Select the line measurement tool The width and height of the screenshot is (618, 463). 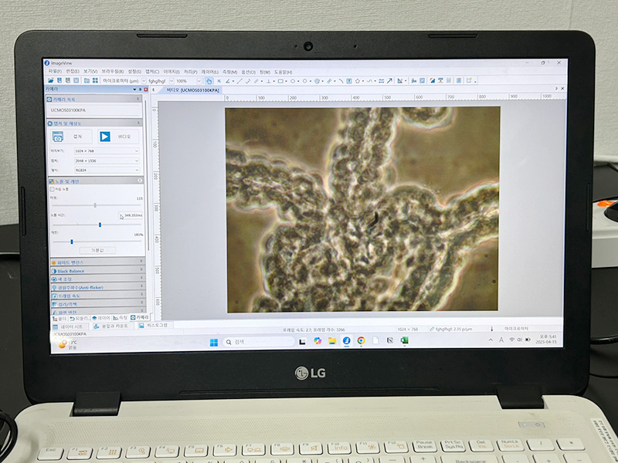pyautogui.click(x=239, y=80)
